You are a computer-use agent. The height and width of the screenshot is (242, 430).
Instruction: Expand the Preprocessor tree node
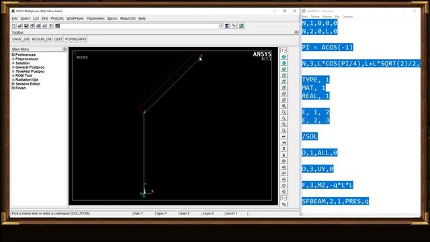point(13,59)
